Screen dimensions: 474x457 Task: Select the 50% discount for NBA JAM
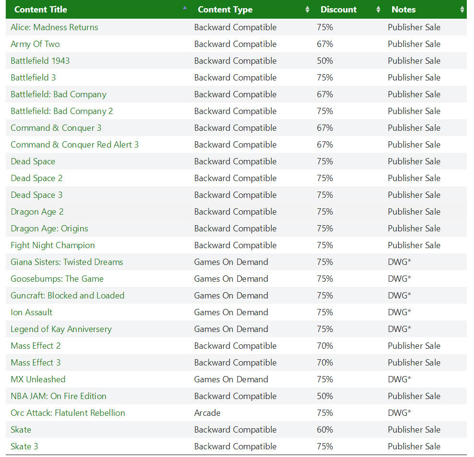(325, 396)
